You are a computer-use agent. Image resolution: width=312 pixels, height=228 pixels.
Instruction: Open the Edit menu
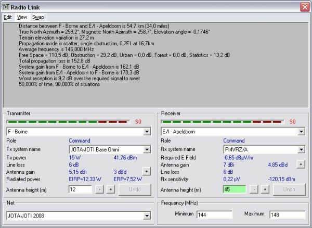tap(8, 17)
